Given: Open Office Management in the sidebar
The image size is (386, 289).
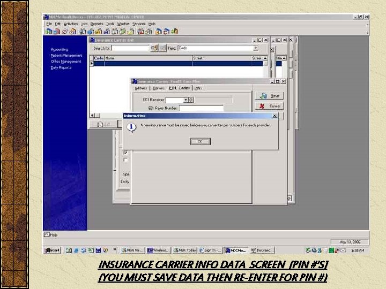Looking at the screenshot, I should (x=66, y=62).
